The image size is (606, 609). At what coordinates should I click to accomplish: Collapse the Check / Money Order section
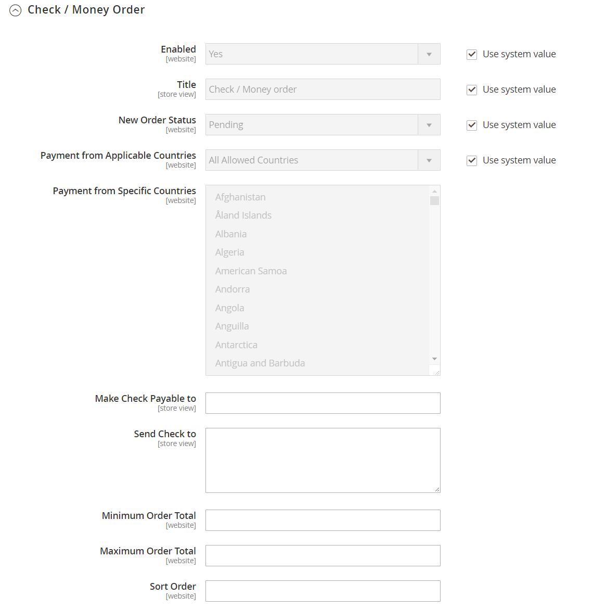point(16,10)
